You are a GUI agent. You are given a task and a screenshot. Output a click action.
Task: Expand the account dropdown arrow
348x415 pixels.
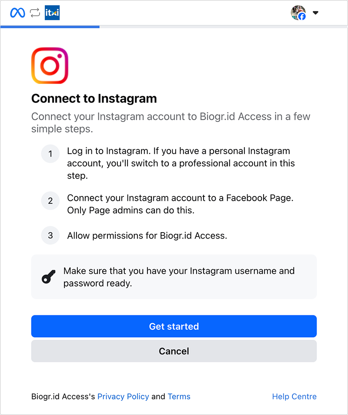(315, 13)
